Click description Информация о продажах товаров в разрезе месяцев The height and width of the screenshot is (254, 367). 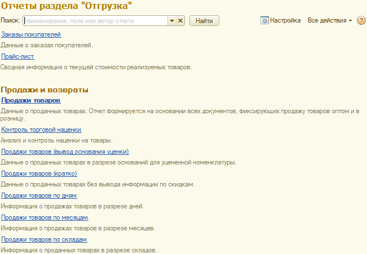click(78, 228)
